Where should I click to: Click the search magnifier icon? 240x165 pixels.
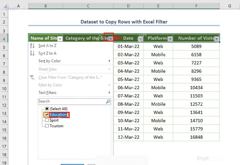point(108,101)
